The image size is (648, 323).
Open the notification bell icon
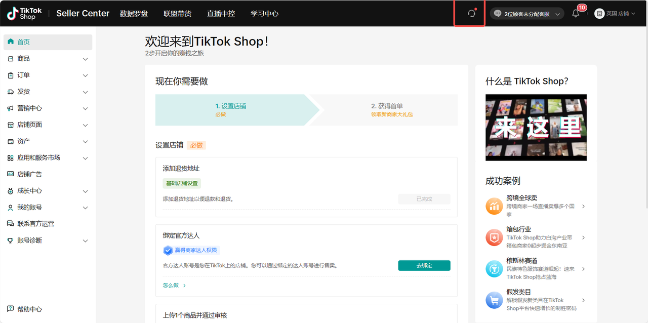pos(576,14)
